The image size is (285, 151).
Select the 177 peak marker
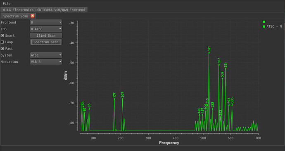[114, 99]
